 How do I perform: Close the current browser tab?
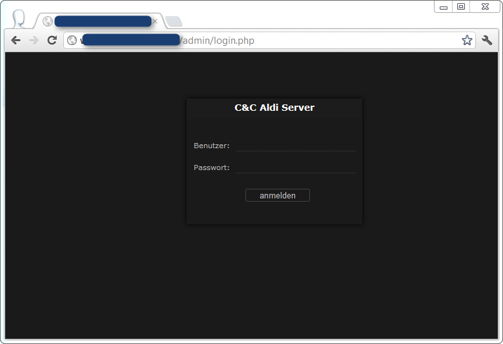point(155,21)
